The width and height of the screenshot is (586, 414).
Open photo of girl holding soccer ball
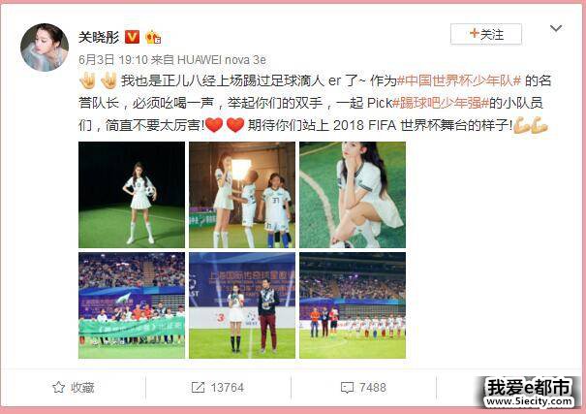click(x=132, y=195)
